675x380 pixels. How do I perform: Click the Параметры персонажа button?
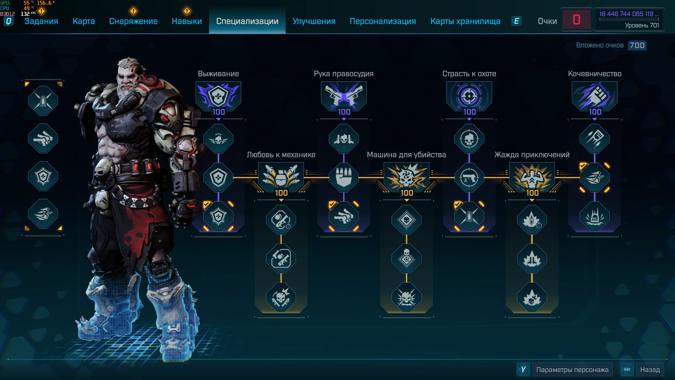(x=572, y=370)
